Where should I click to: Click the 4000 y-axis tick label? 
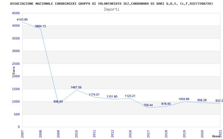pyautogui.click(x=15, y=26)
